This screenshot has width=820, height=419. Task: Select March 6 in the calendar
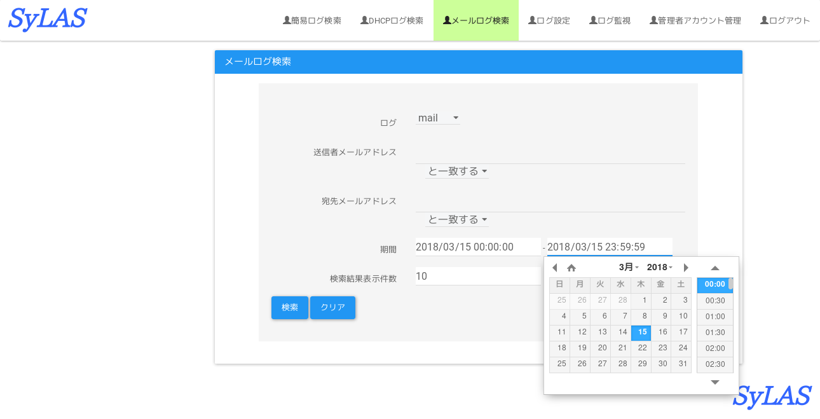click(x=601, y=316)
